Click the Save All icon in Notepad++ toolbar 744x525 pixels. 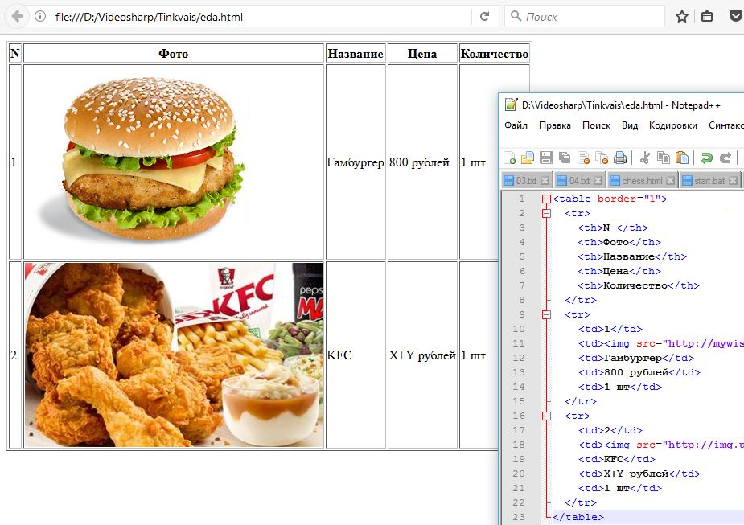tap(565, 158)
